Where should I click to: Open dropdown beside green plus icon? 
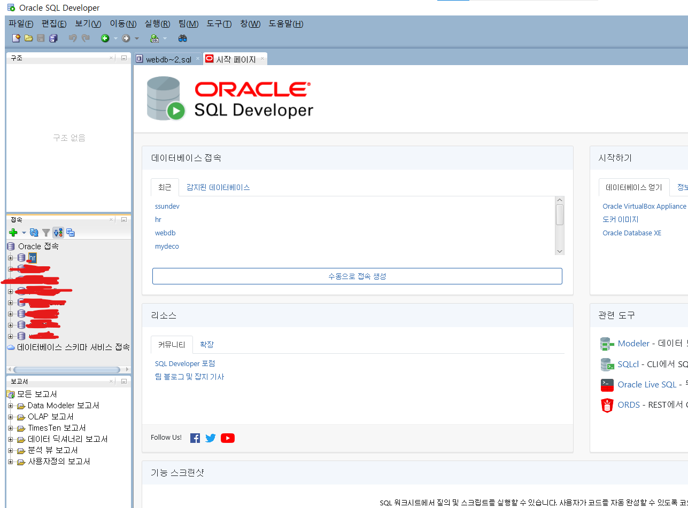tap(24, 233)
